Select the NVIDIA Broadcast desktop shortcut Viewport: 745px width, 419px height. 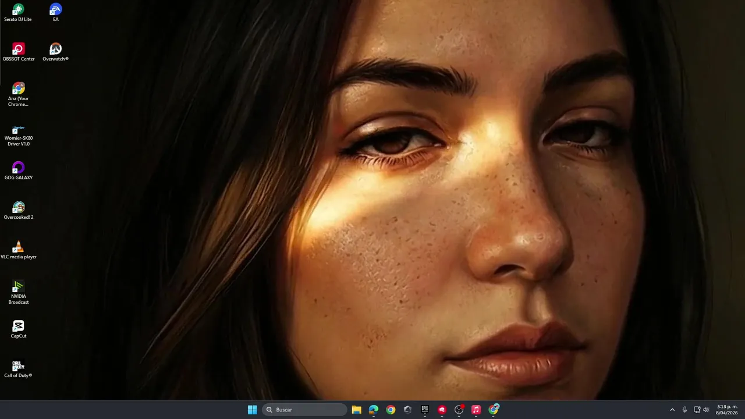[x=18, y=293]
